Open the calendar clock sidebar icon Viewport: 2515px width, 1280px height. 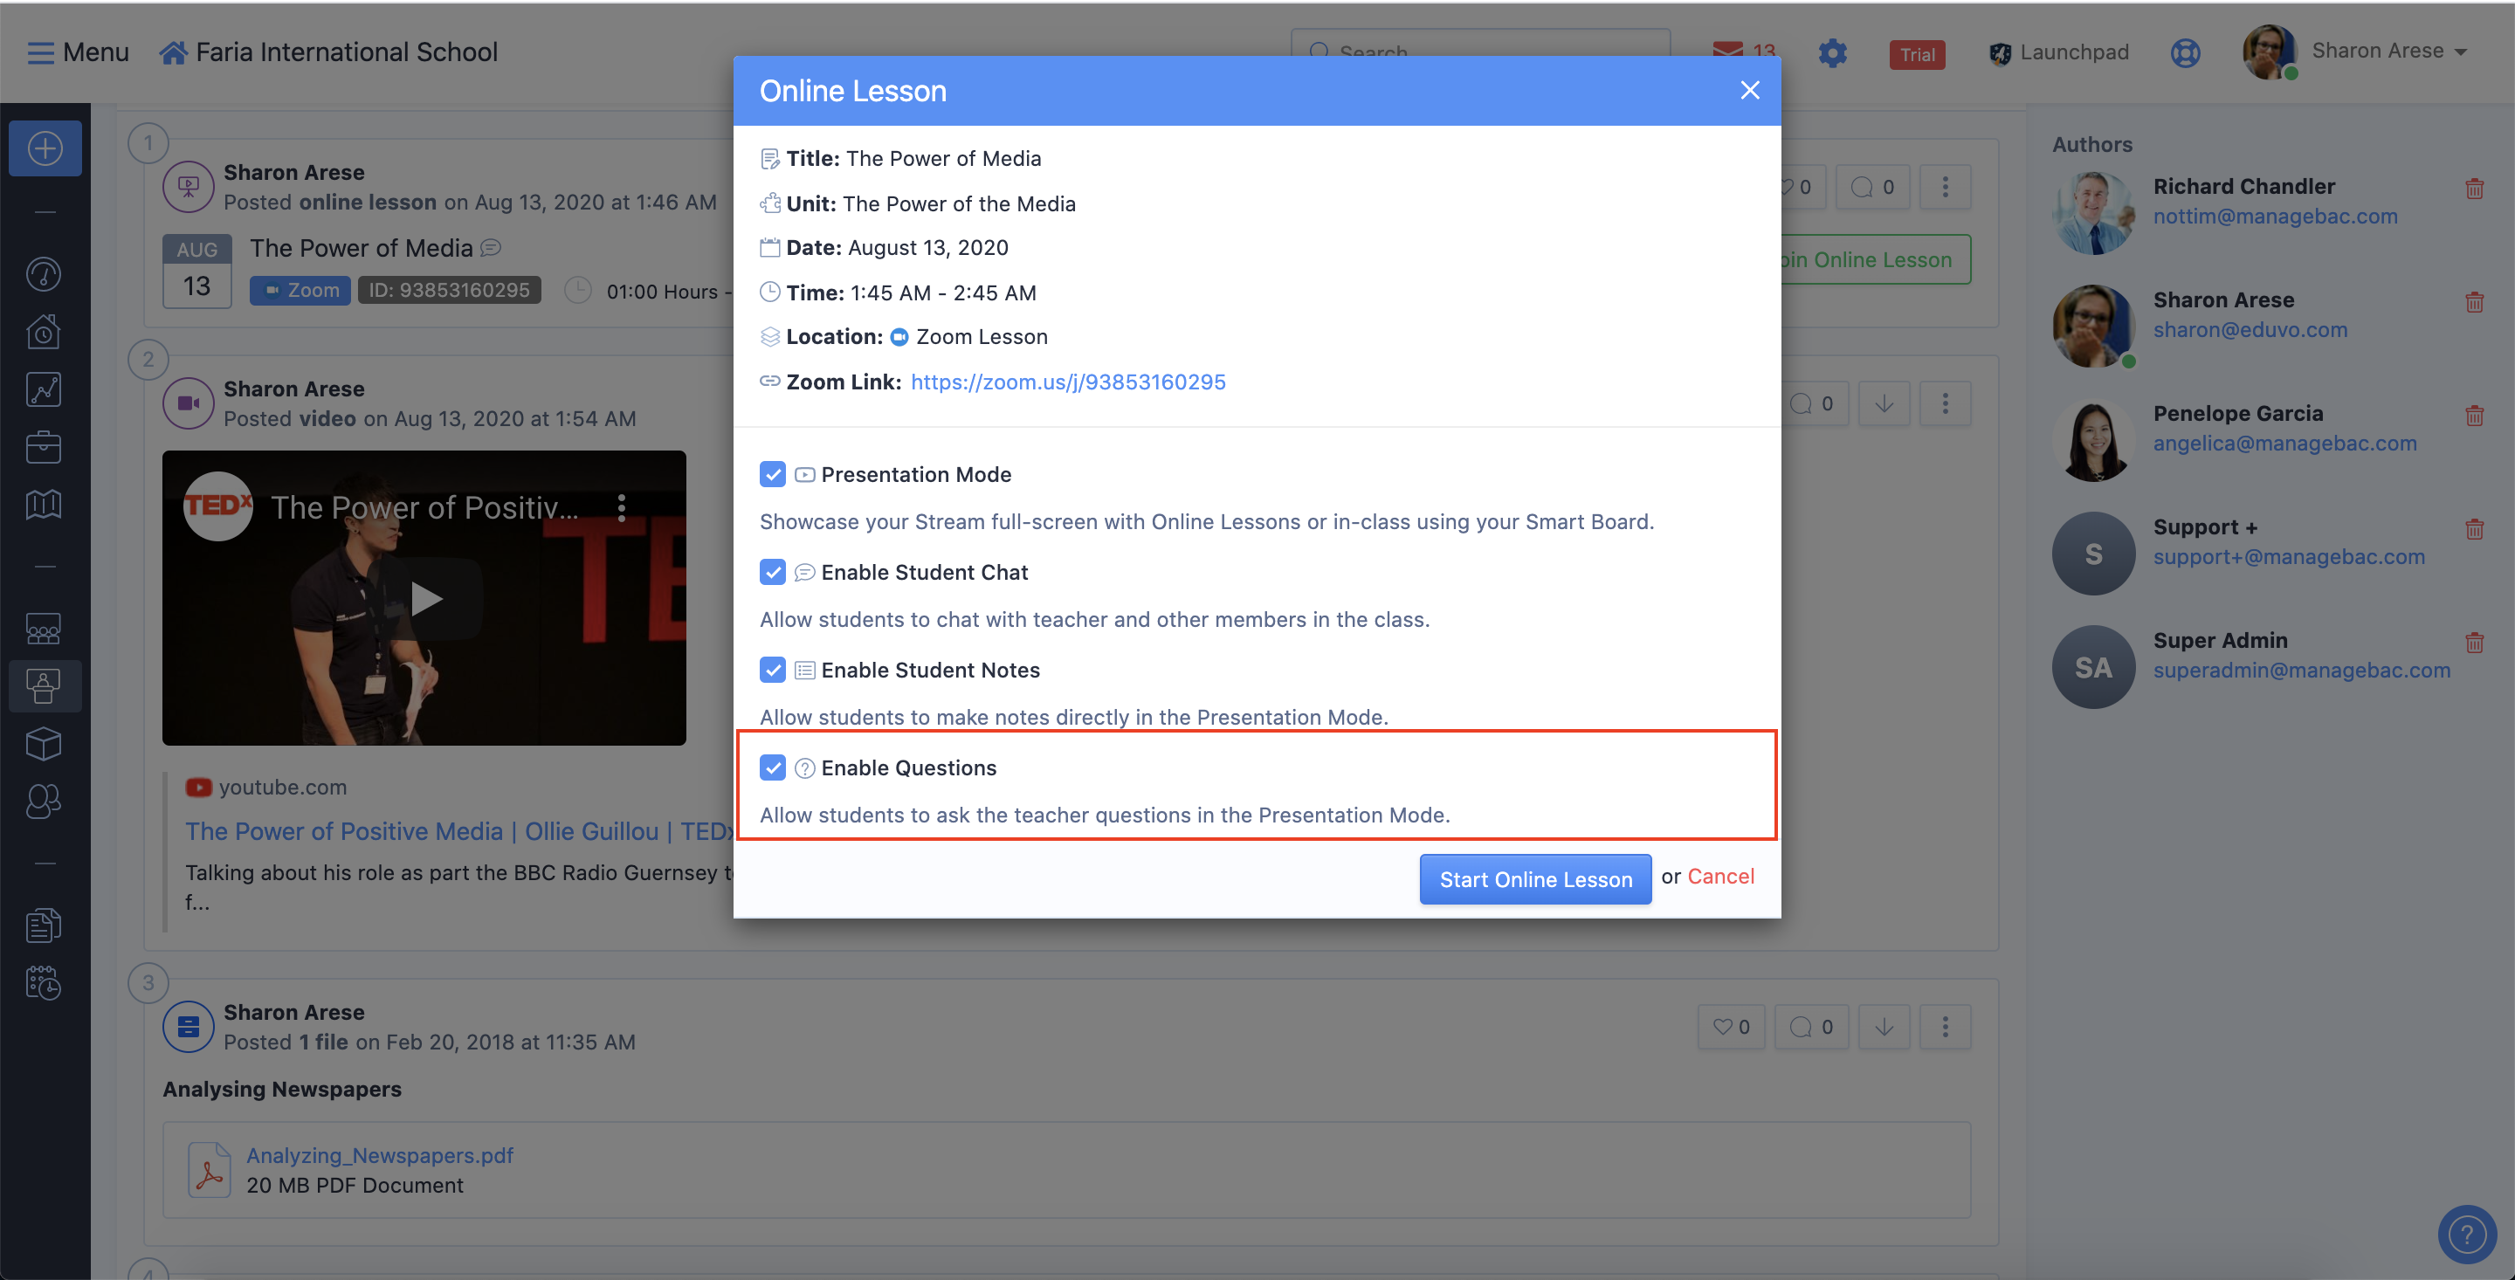pyautogui.click(x=43, y=983)
